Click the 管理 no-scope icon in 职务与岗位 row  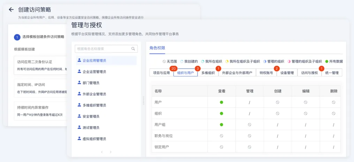coord(249,136)
